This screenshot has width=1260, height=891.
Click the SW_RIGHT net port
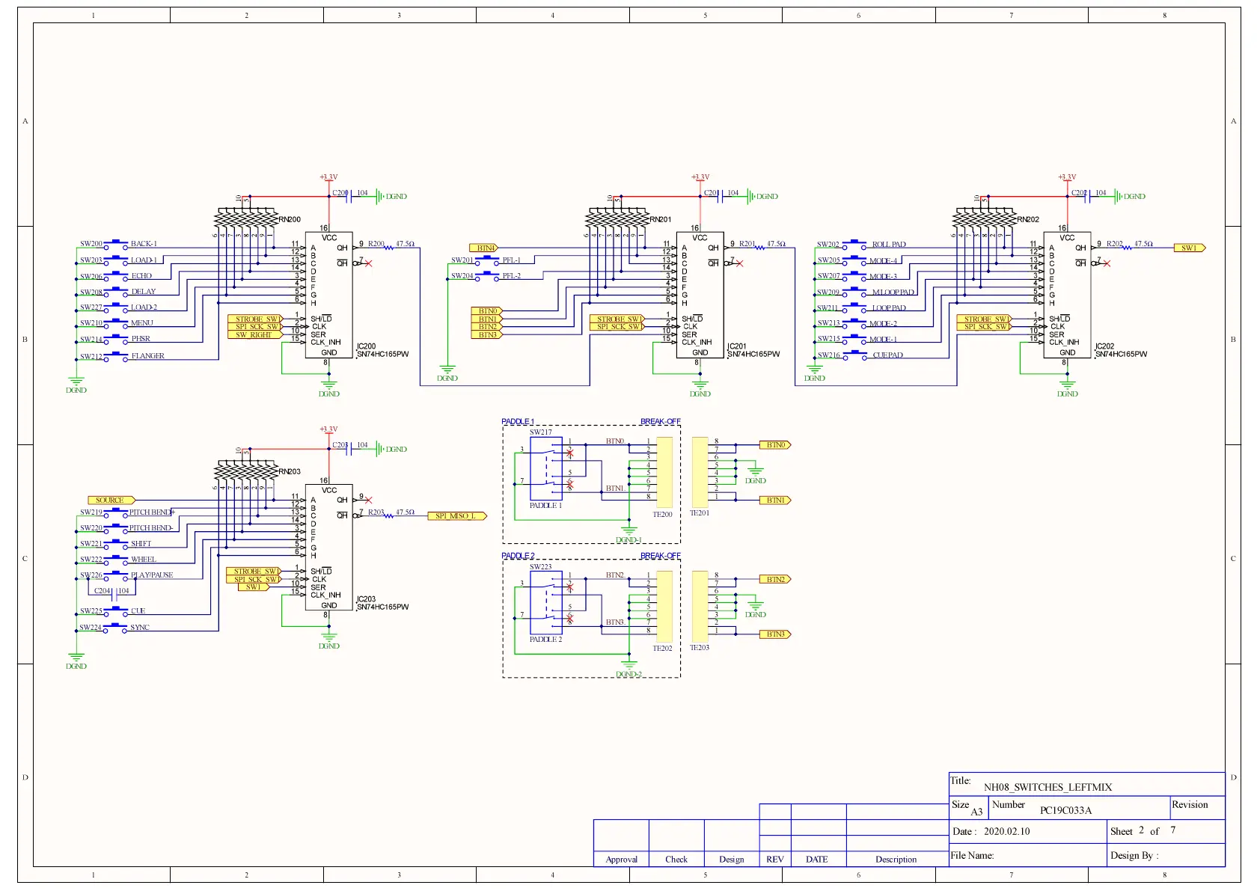[x=254, y=335]
